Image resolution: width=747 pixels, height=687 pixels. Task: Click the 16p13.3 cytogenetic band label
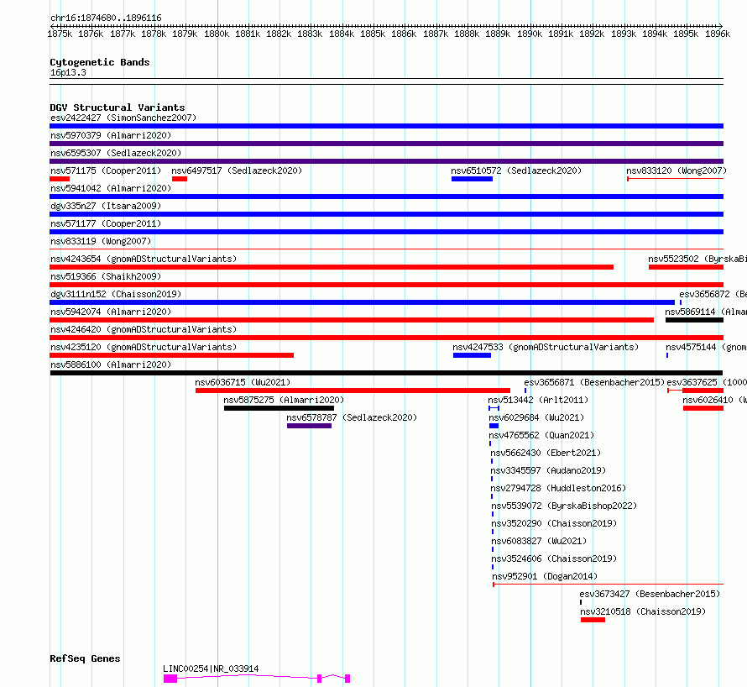pyautogui.click(x=68, y=72)
